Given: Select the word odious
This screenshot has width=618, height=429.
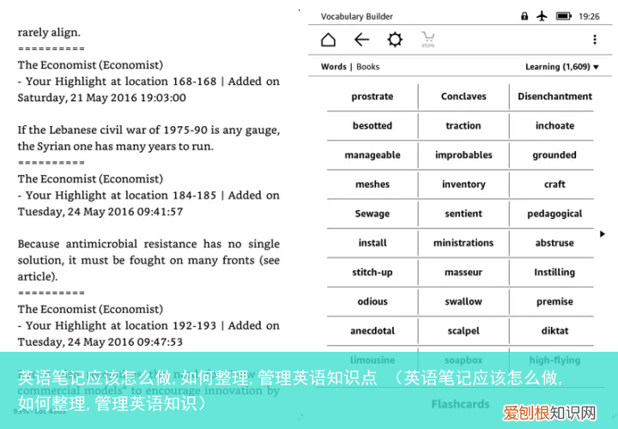Looking at the screenshot, I should click(372, 302).
